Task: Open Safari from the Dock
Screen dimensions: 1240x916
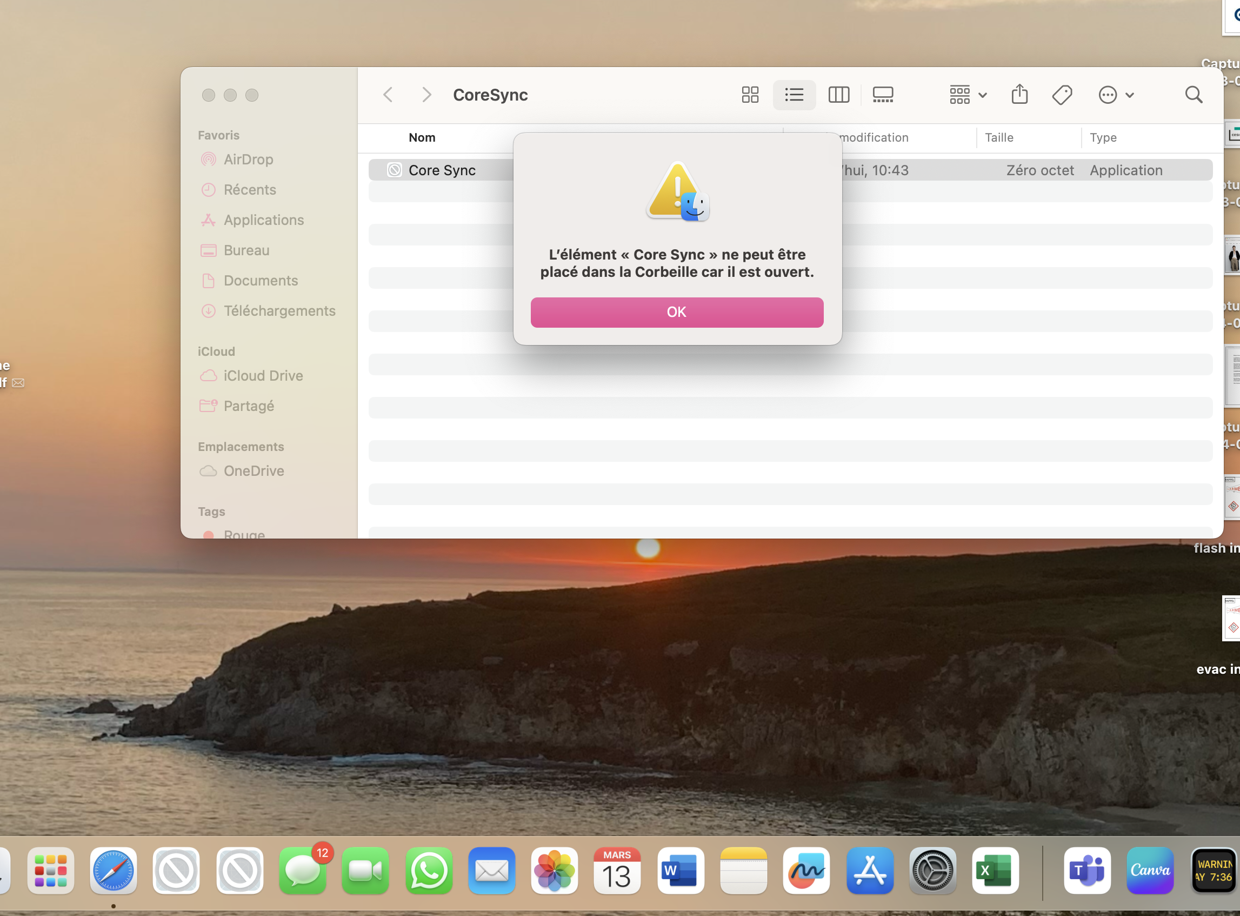Action: pyautogui.click(x=113, y=871)
